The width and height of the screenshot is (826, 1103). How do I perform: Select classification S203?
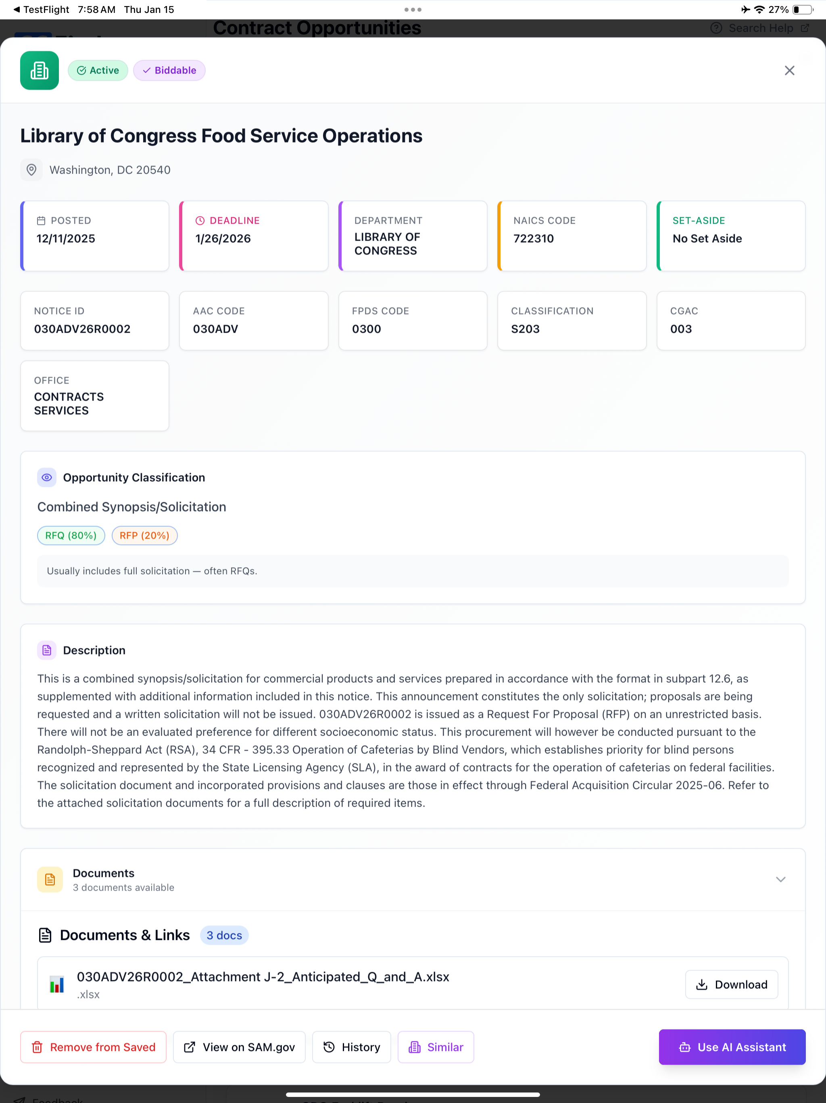(x=525, y=329)
